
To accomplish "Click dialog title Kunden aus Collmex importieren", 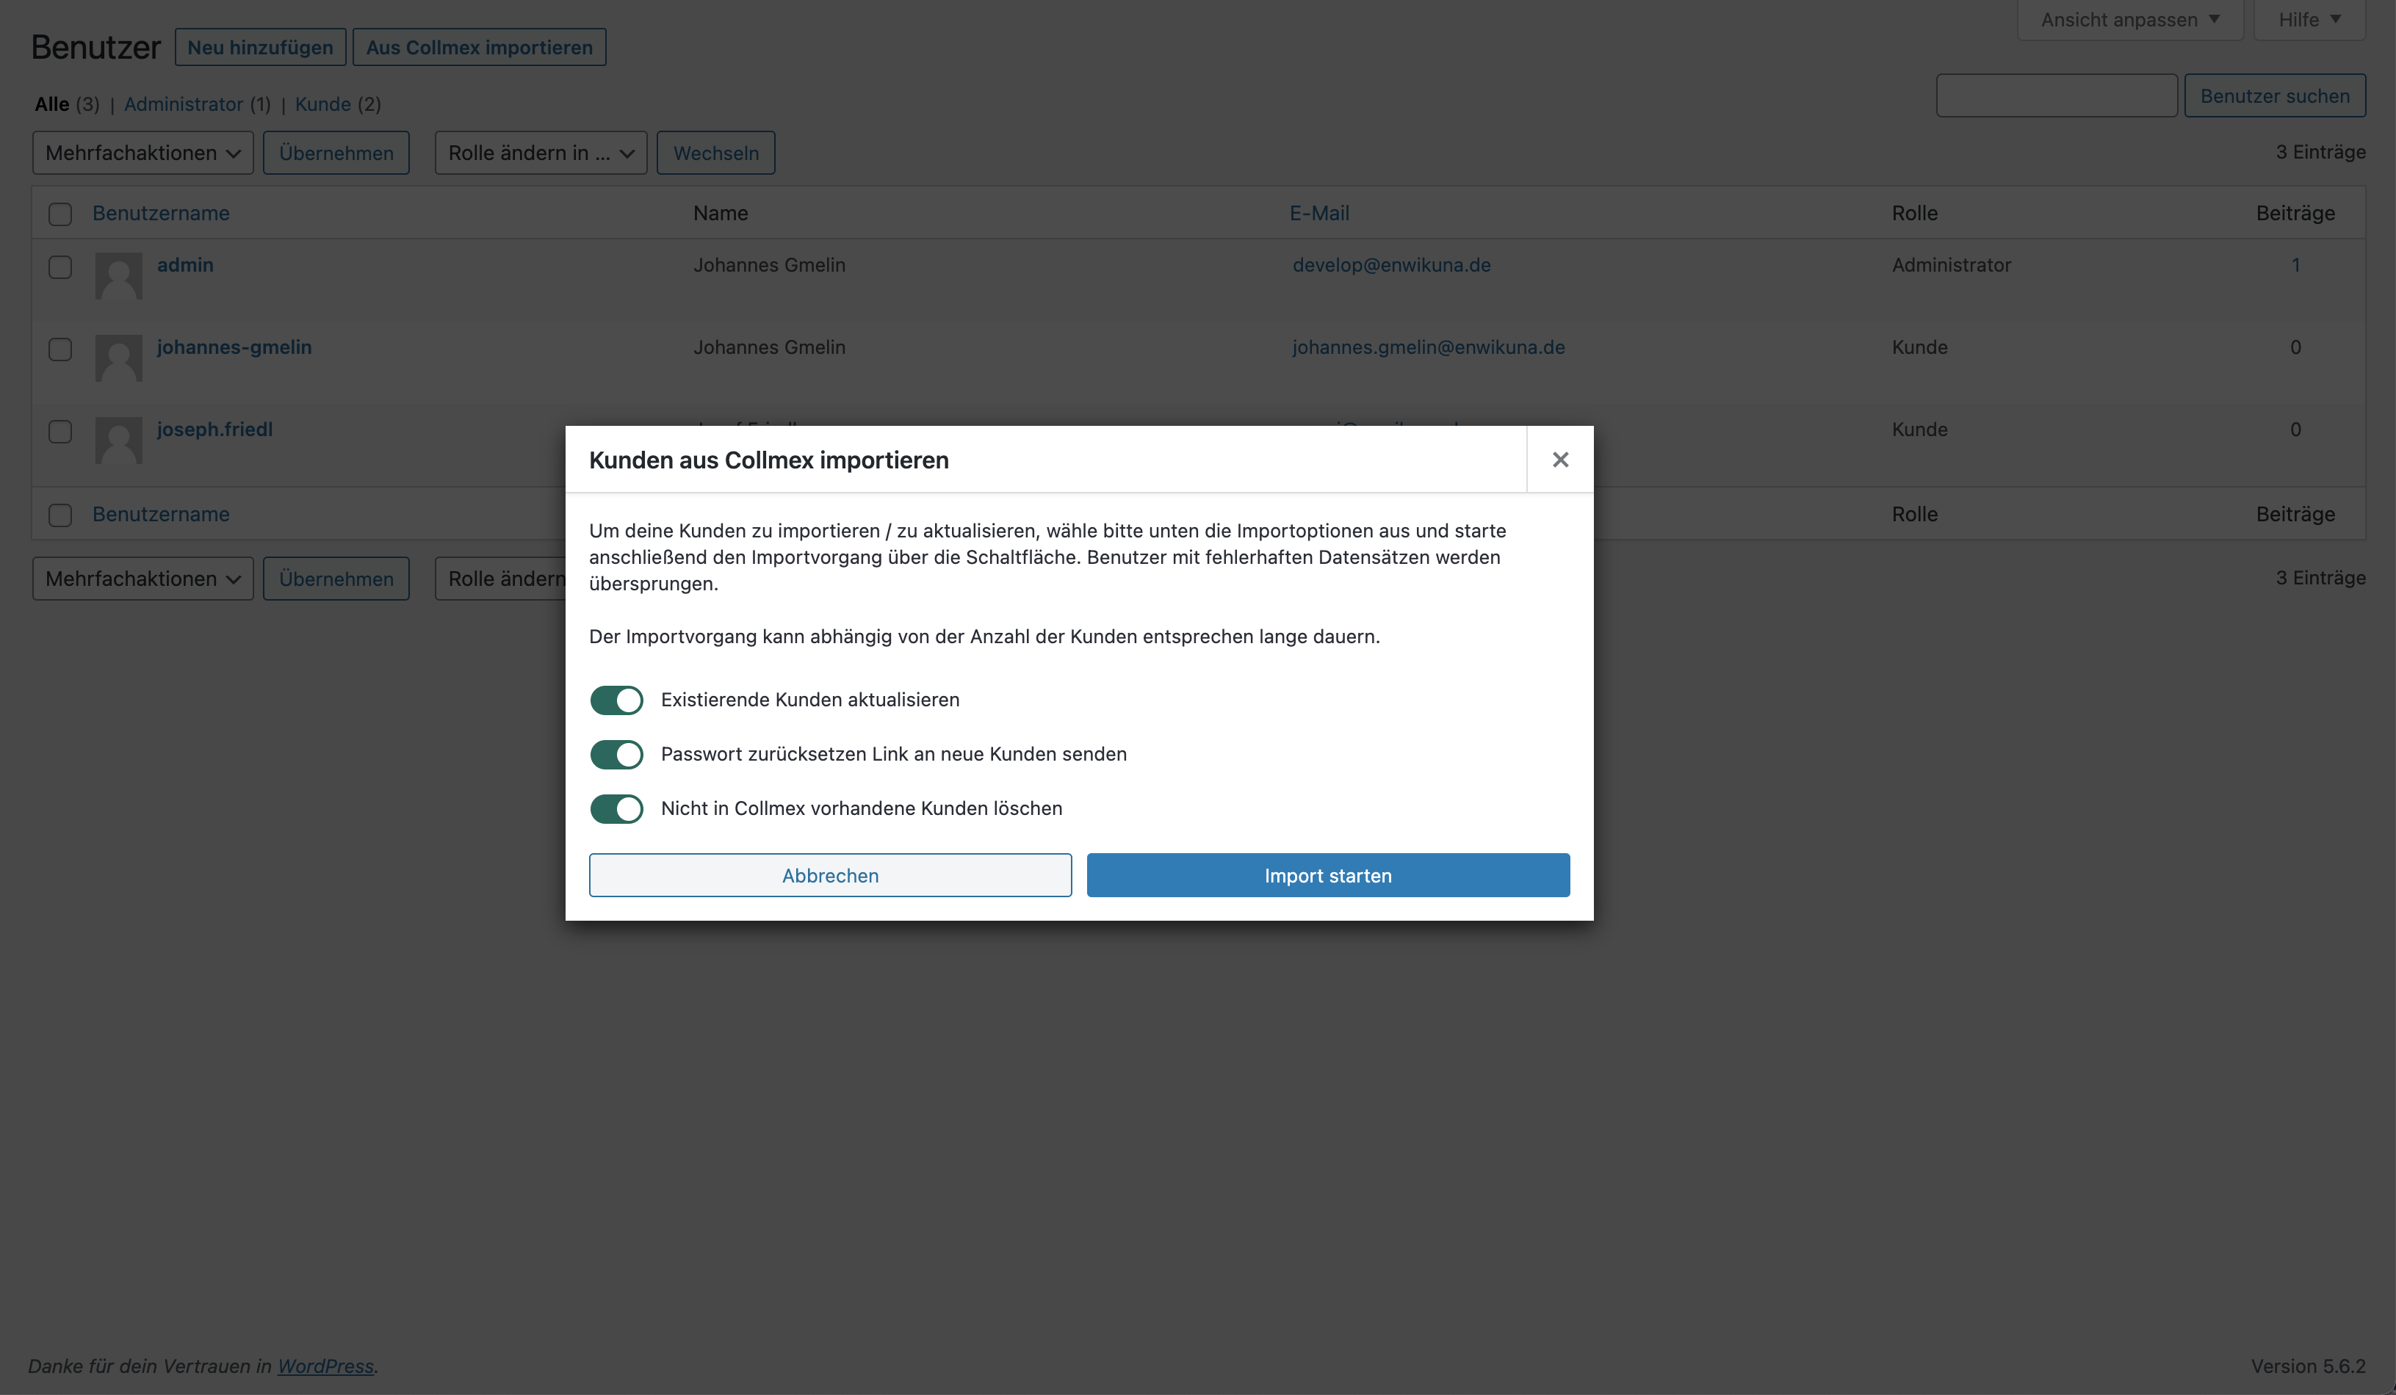I will point(768,460).
